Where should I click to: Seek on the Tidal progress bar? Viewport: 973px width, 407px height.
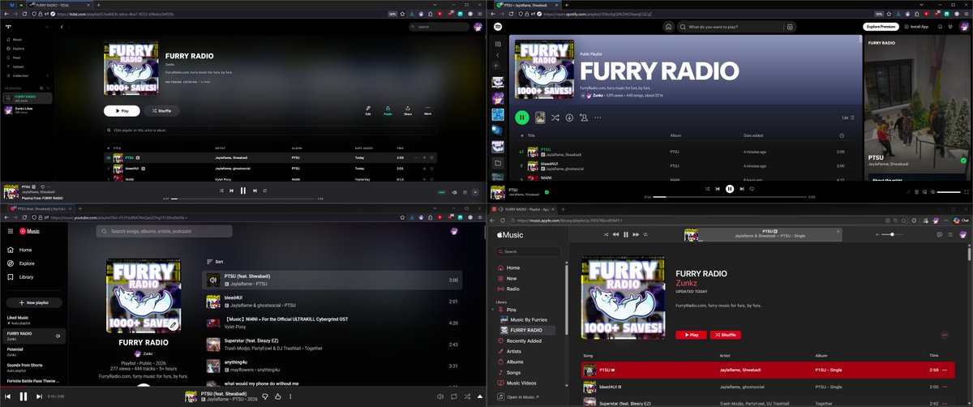(x=243, y=199)
